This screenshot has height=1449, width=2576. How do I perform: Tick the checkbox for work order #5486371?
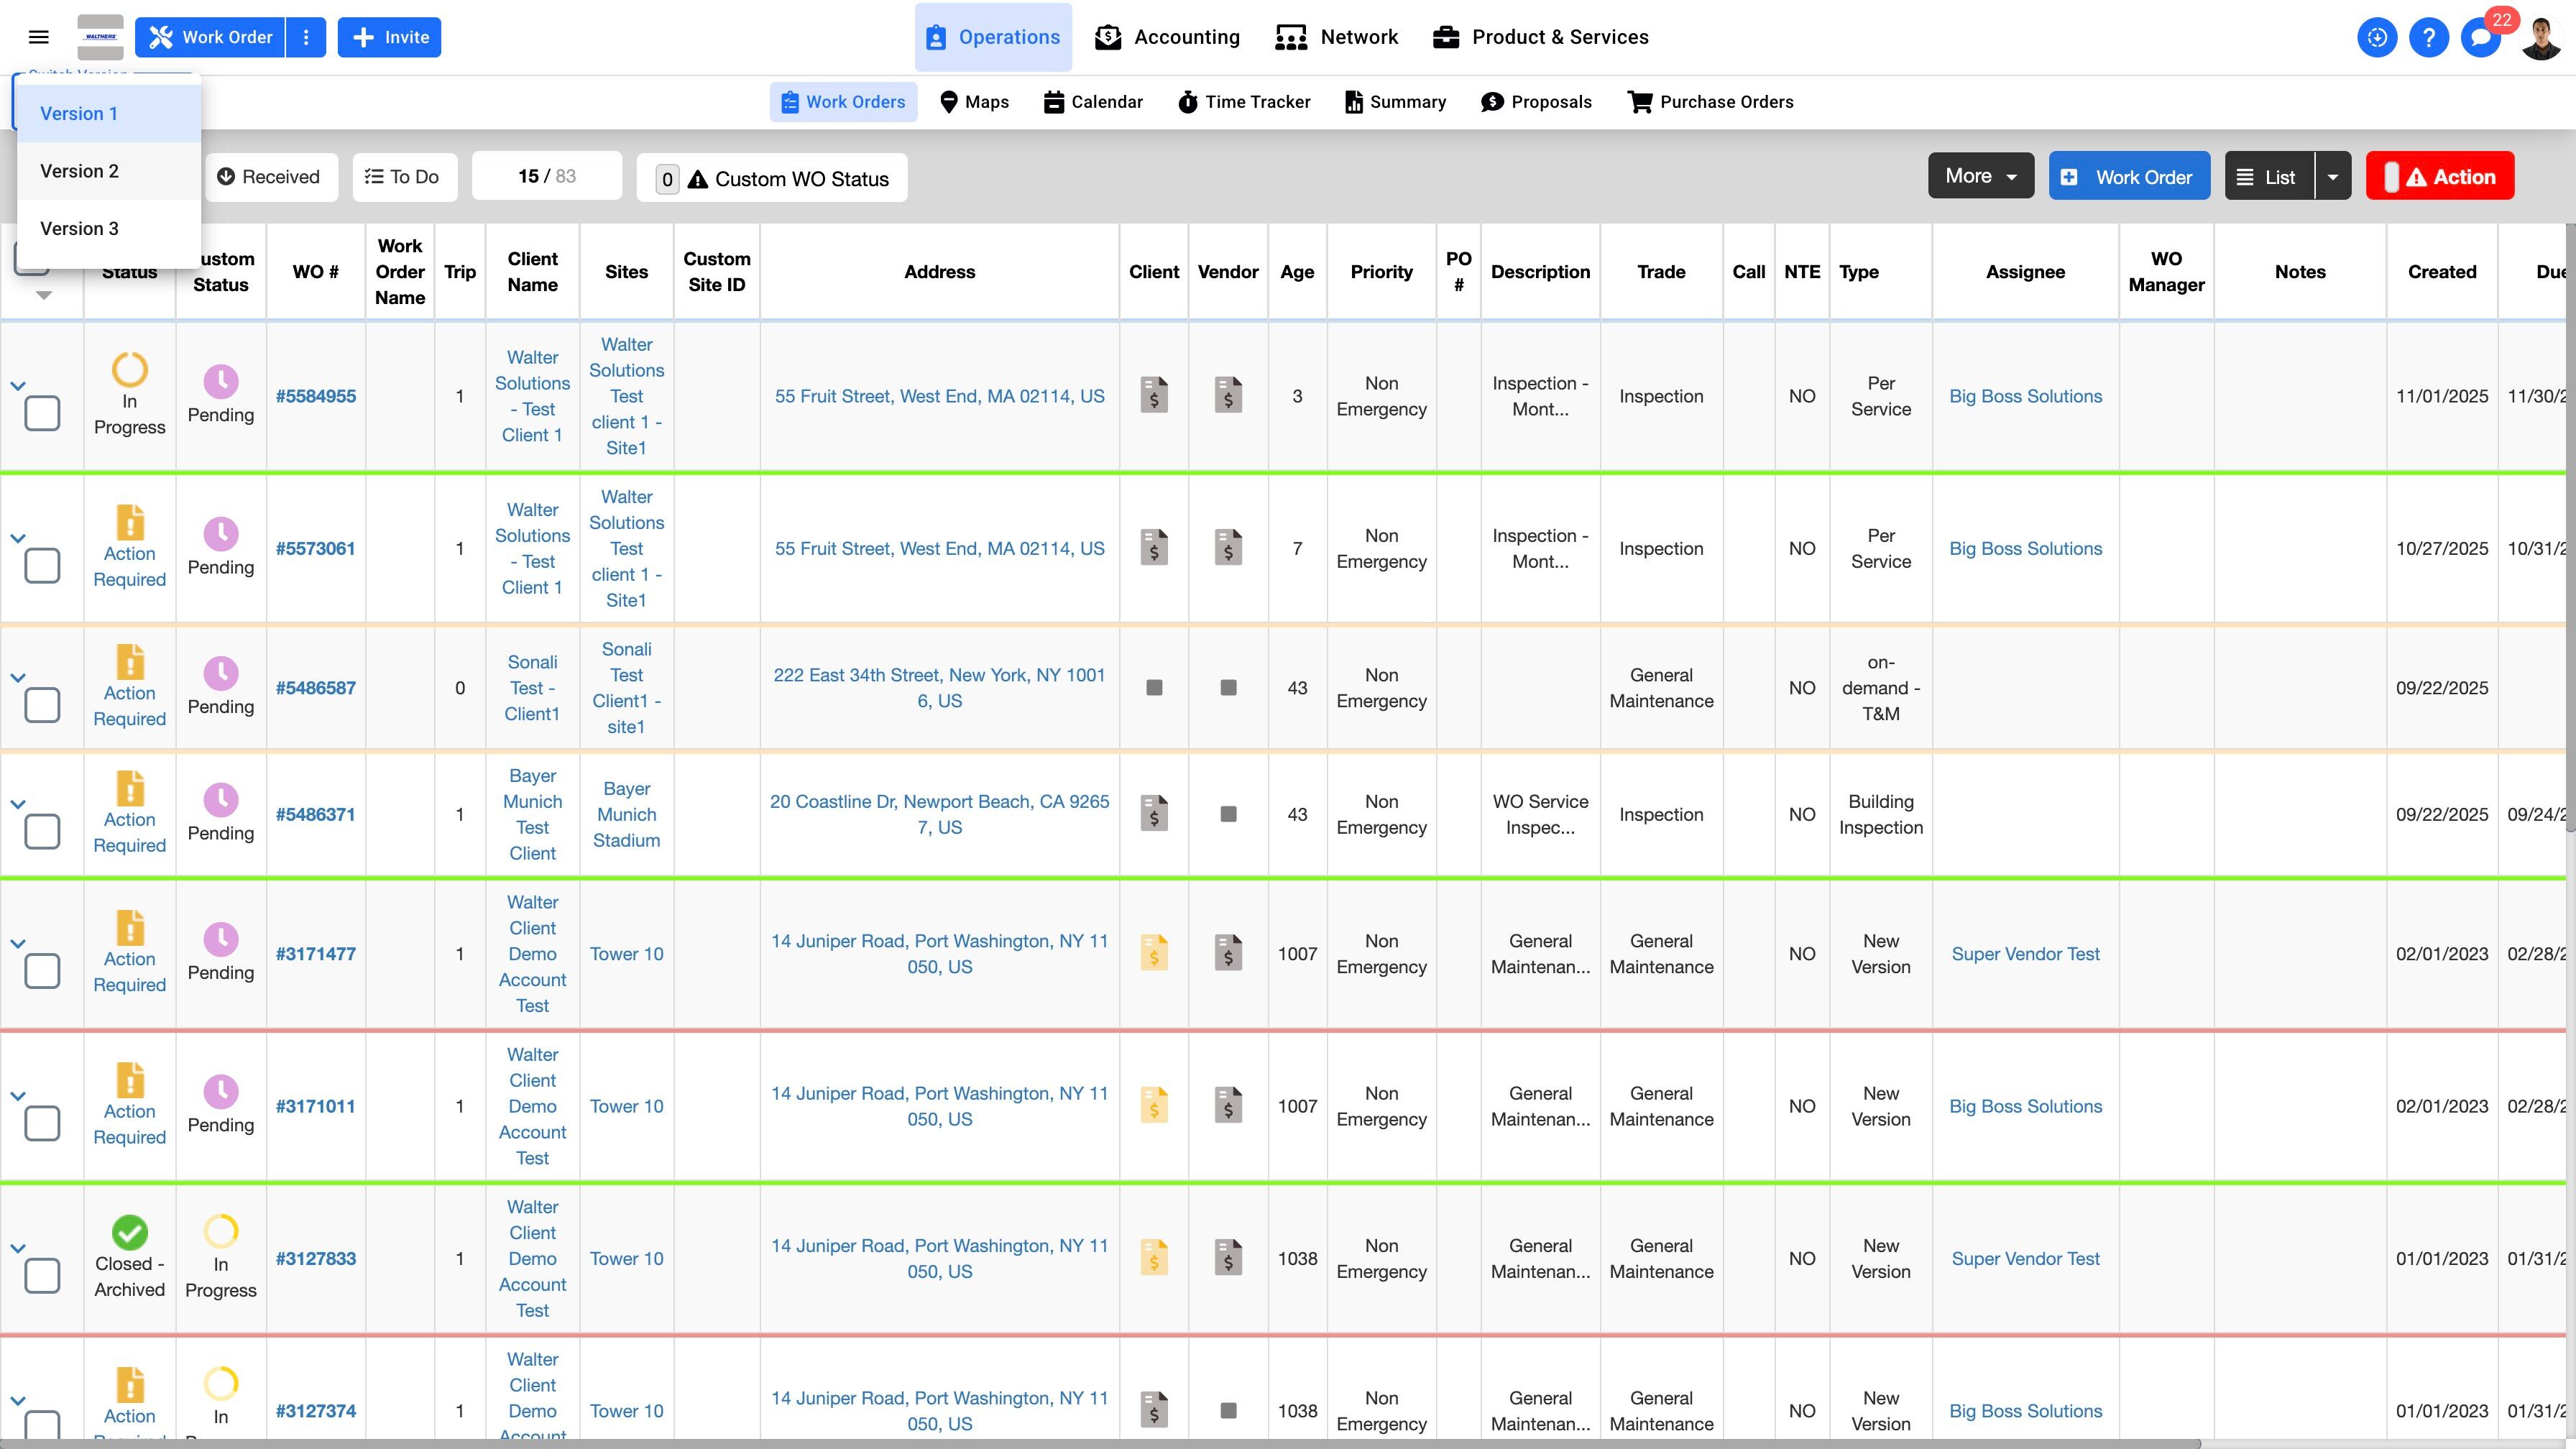click(42, 831)
